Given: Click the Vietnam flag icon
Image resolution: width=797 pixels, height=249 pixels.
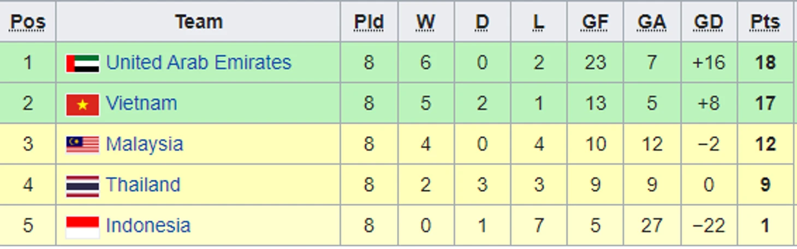Looking at the screenshot, I should coord(82,104).
